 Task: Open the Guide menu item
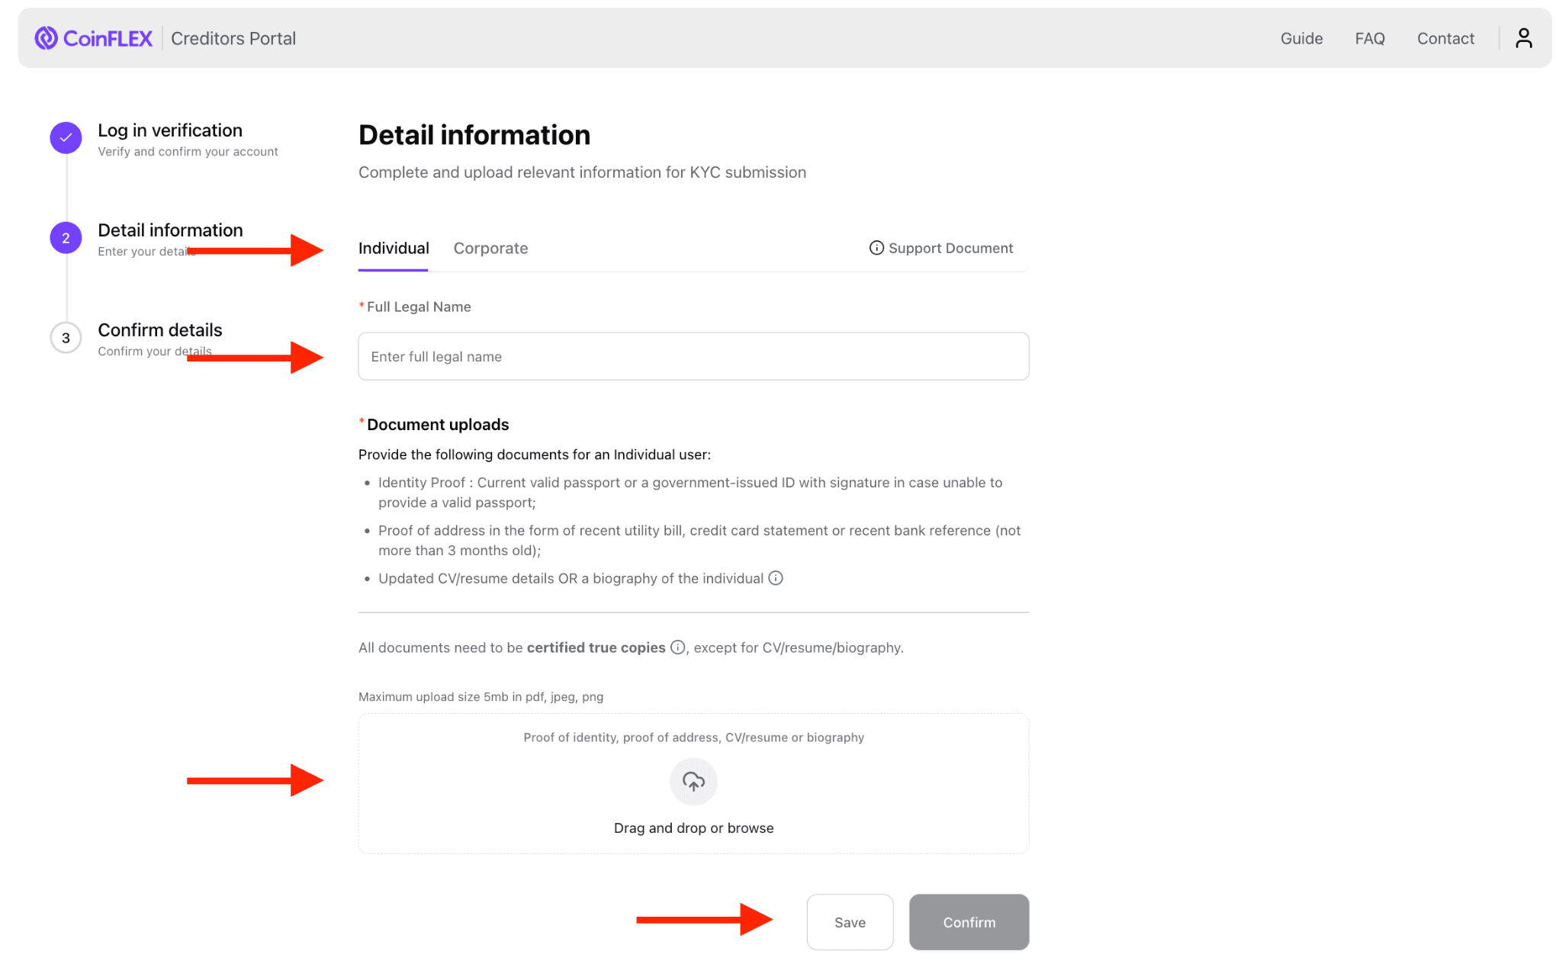pyautogui.click(x=1301, y=37)
